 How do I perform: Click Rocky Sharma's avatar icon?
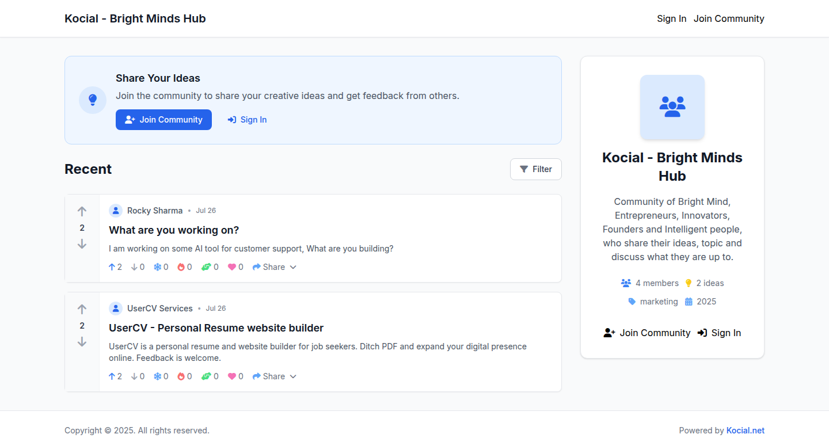click(116, 211)
